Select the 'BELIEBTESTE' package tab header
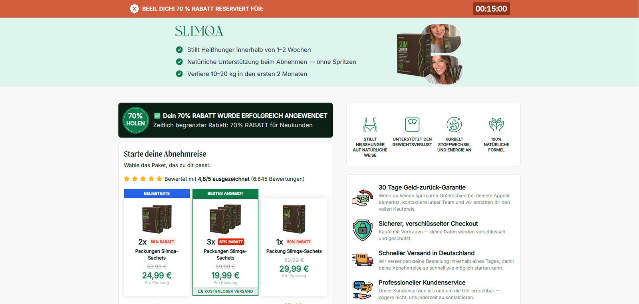 157,193
